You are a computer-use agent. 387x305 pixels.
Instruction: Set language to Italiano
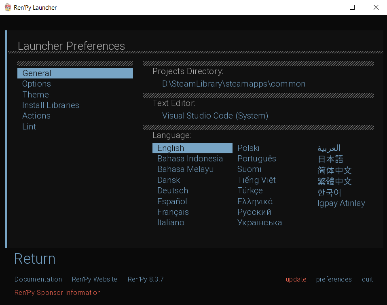tap(171, 222)
